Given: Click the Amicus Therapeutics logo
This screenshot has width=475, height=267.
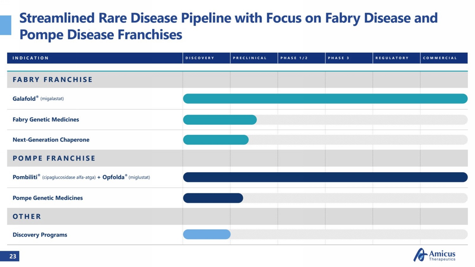Looking at the screenshot, I should [x=434, y=255].
